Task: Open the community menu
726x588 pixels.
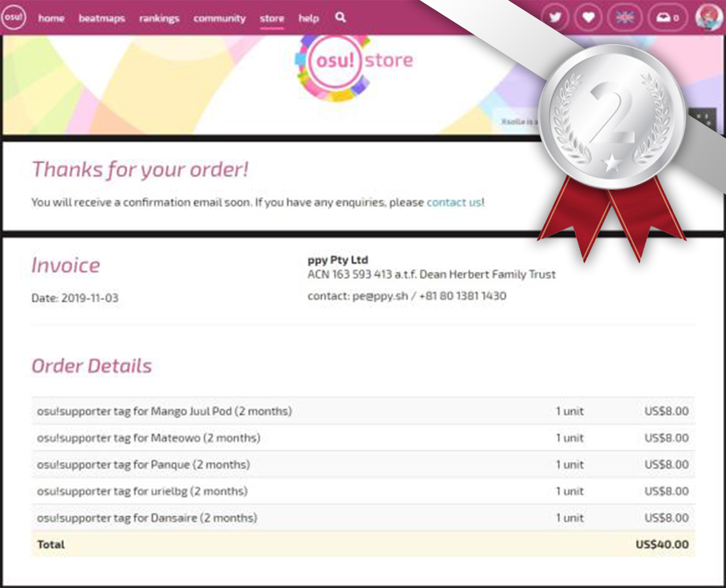Action: pos(219,18)
